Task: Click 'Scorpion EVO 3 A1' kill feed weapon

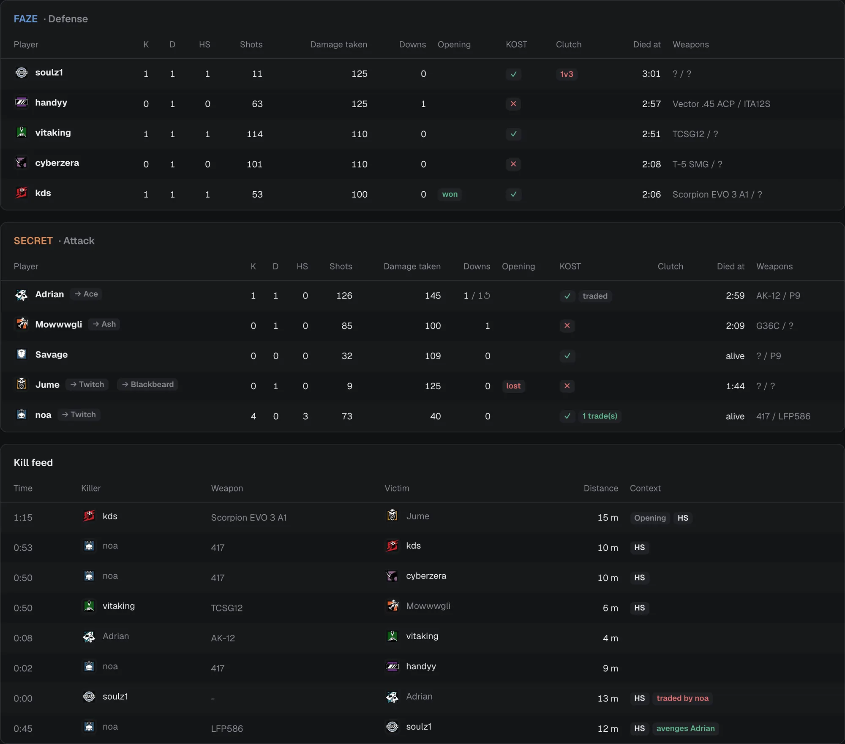Action: pos(249,518)
